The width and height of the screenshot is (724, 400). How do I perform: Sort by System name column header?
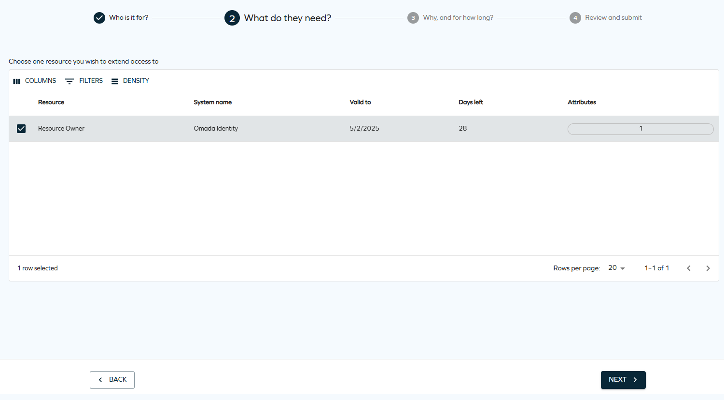[213, 102]
